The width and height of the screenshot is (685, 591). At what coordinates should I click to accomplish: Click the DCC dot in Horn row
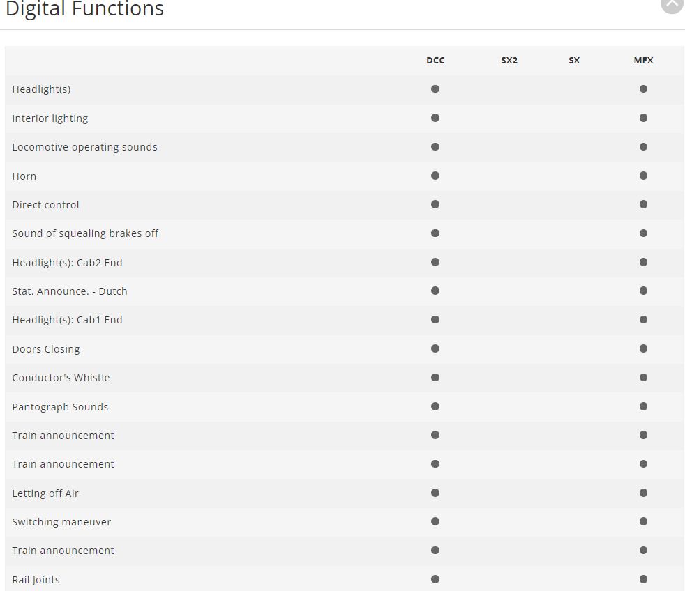coord(435,176)
